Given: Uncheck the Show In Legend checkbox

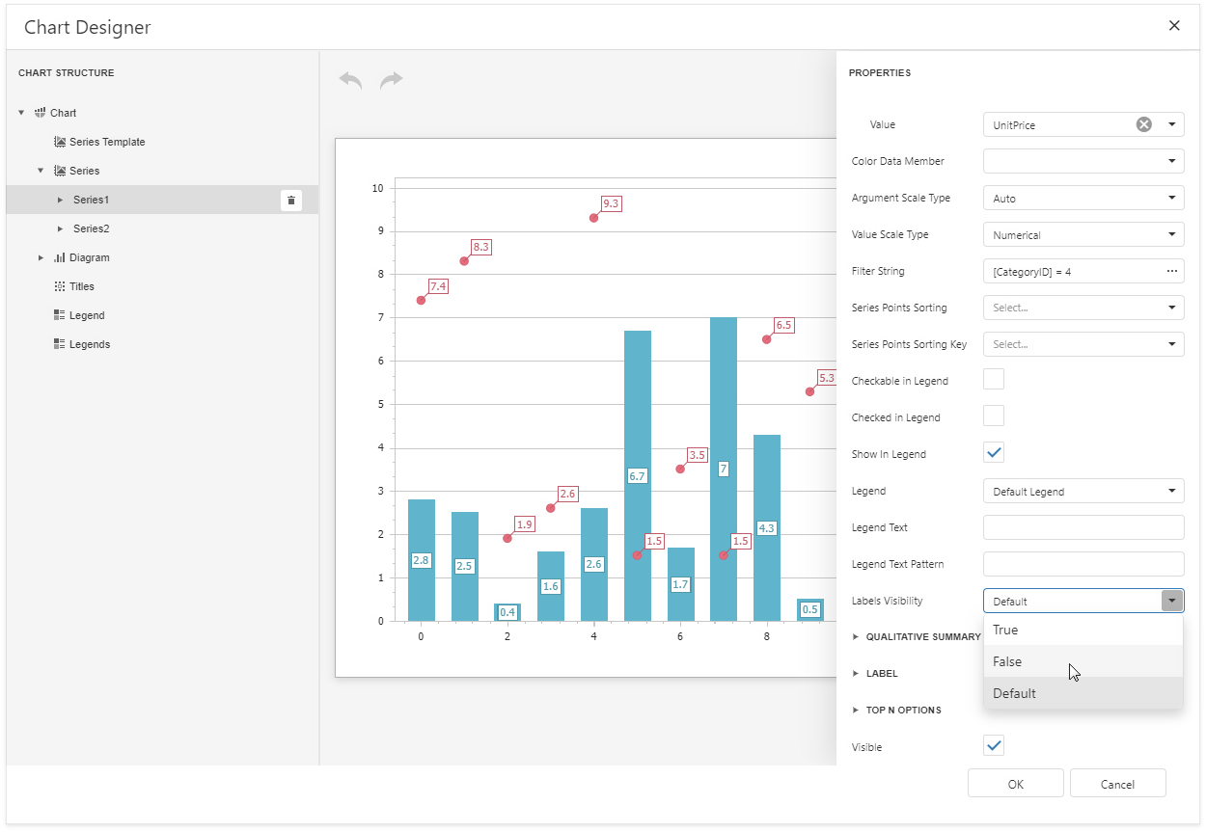Looking at the screenshot, I should click(x=993, y=452).
